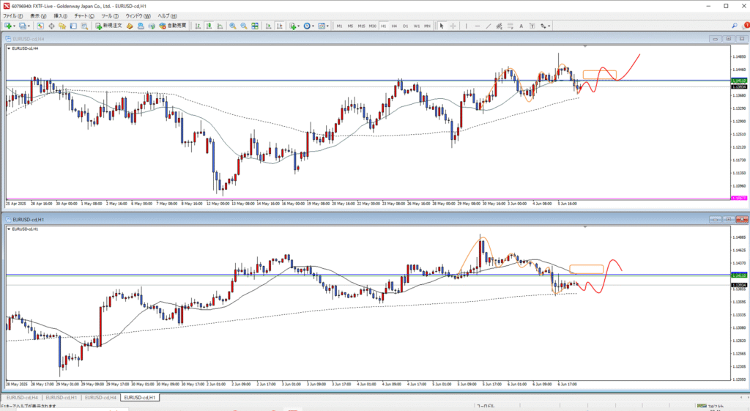Viewport: 750px width, 411px height.
Task: Select the MN timeframe button
Action: coord(427,26)
